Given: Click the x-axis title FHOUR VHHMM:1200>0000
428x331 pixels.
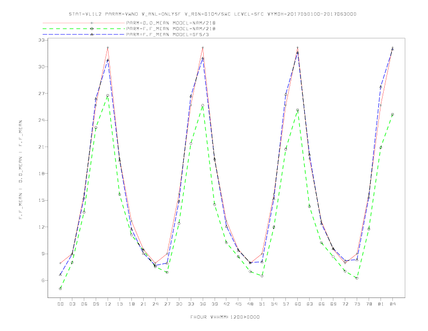Looking at the screenshot, I should [x=225, y=317].
